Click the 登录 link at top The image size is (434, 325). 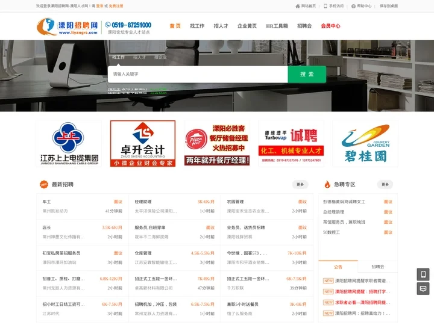(99, 6)
